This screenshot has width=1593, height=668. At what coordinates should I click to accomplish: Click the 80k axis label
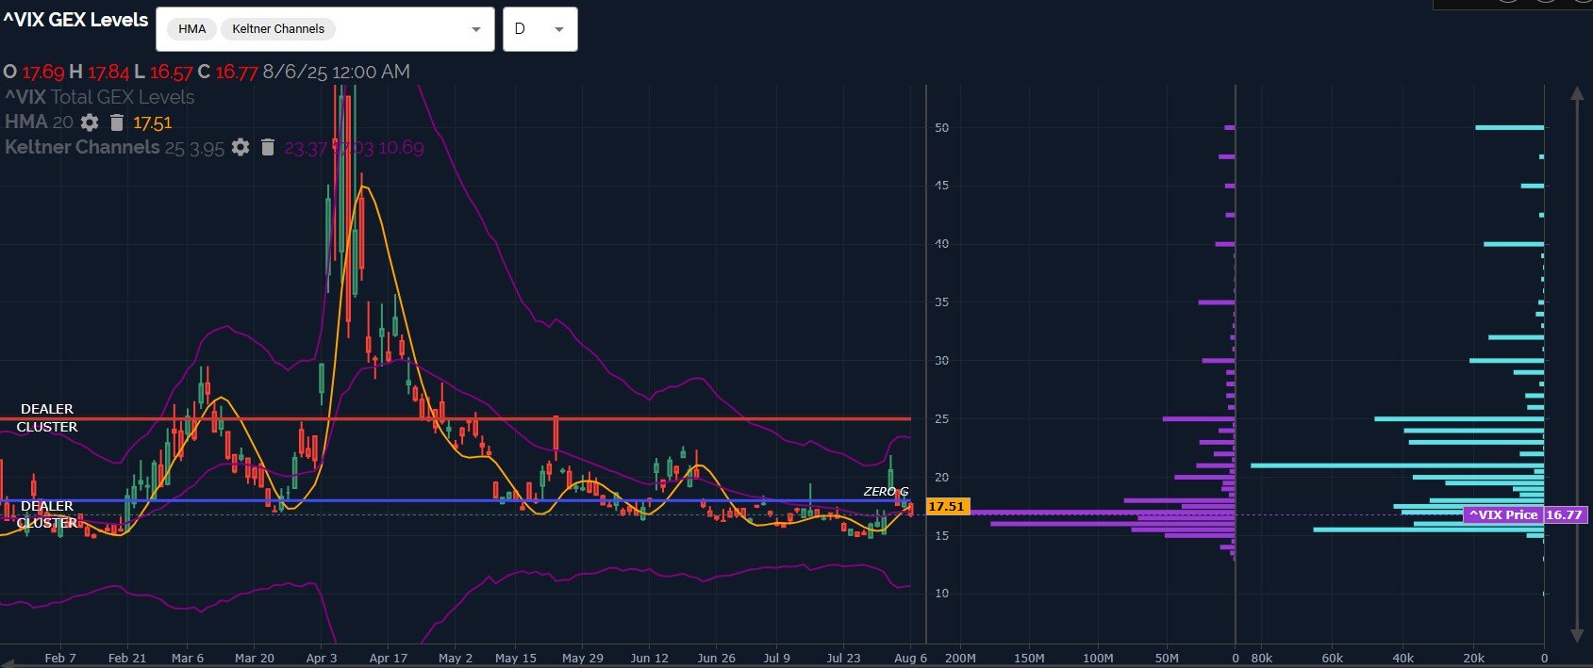click(x=1261, y=658)
